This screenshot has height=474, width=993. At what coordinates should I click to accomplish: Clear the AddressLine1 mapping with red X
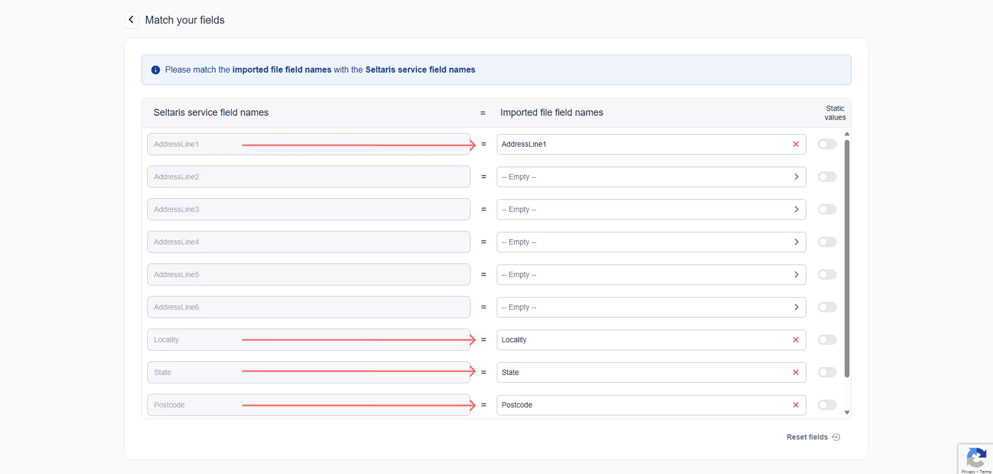[795, 144]
